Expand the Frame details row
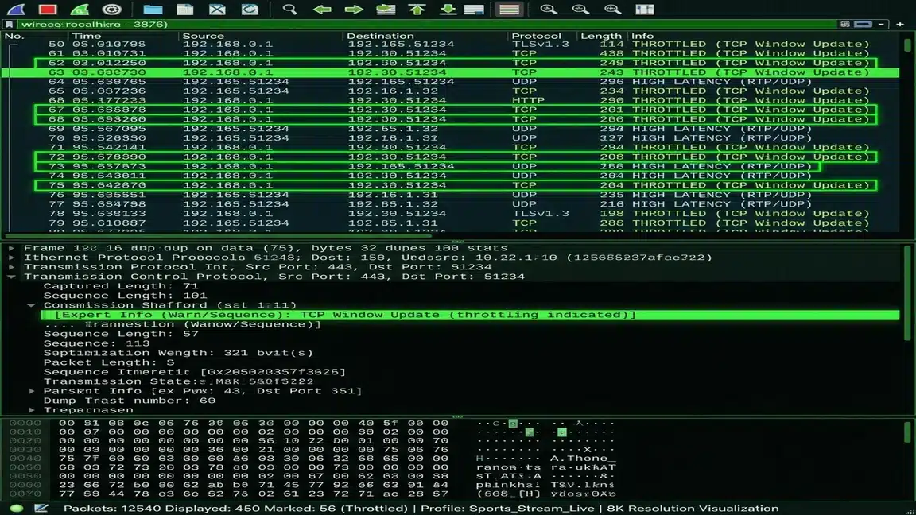The height and width of the screenshot is (515, 916). coord(10,247)
